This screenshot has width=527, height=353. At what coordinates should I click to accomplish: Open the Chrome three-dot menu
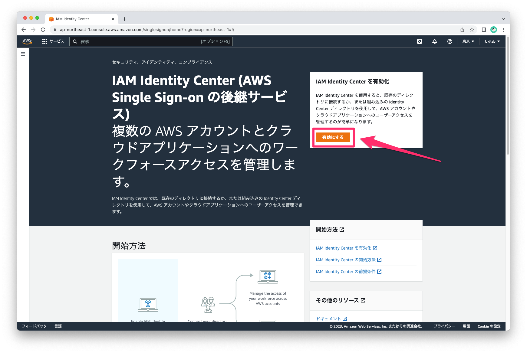pos(503,30)
